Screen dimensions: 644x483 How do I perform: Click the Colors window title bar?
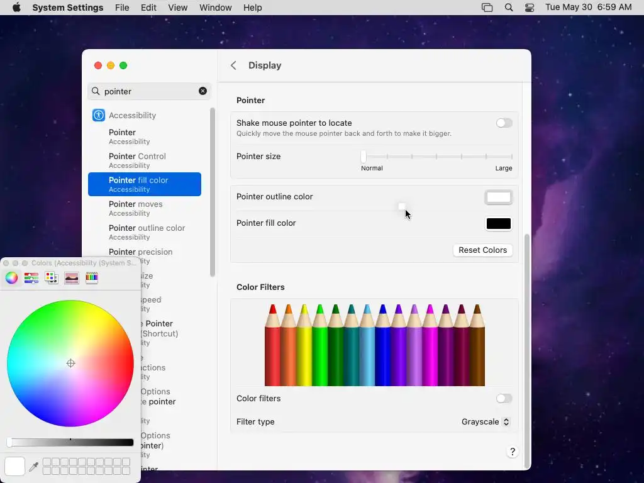(70, 263)
